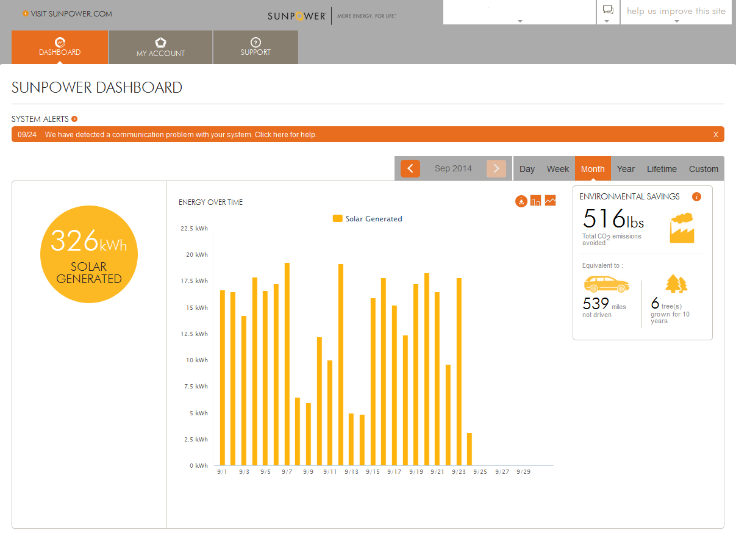Click the '22.5 kWh' axis label

point(195,229)
